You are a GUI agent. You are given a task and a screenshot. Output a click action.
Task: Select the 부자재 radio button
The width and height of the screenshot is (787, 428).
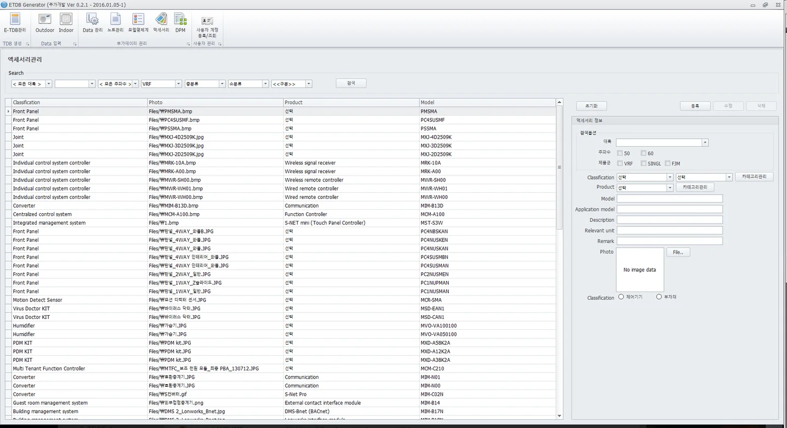659,297
